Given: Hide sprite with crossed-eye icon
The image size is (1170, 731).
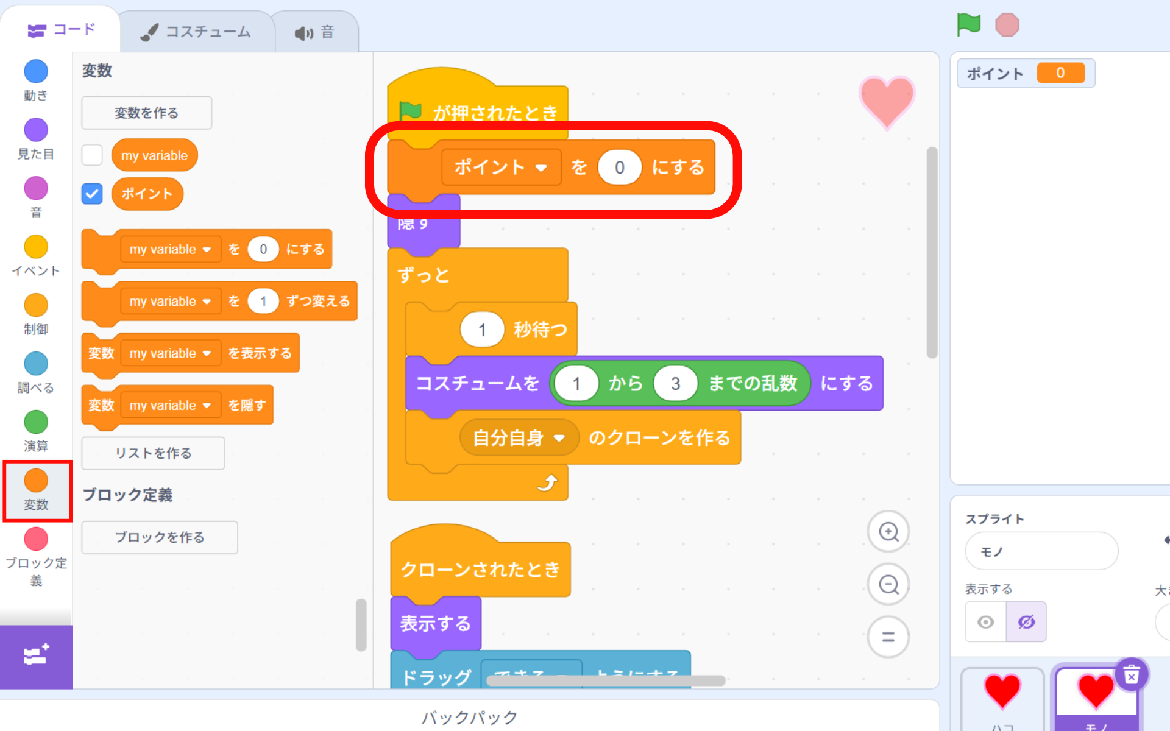Looking at the screenshot, I should (x=1026, y=622).
